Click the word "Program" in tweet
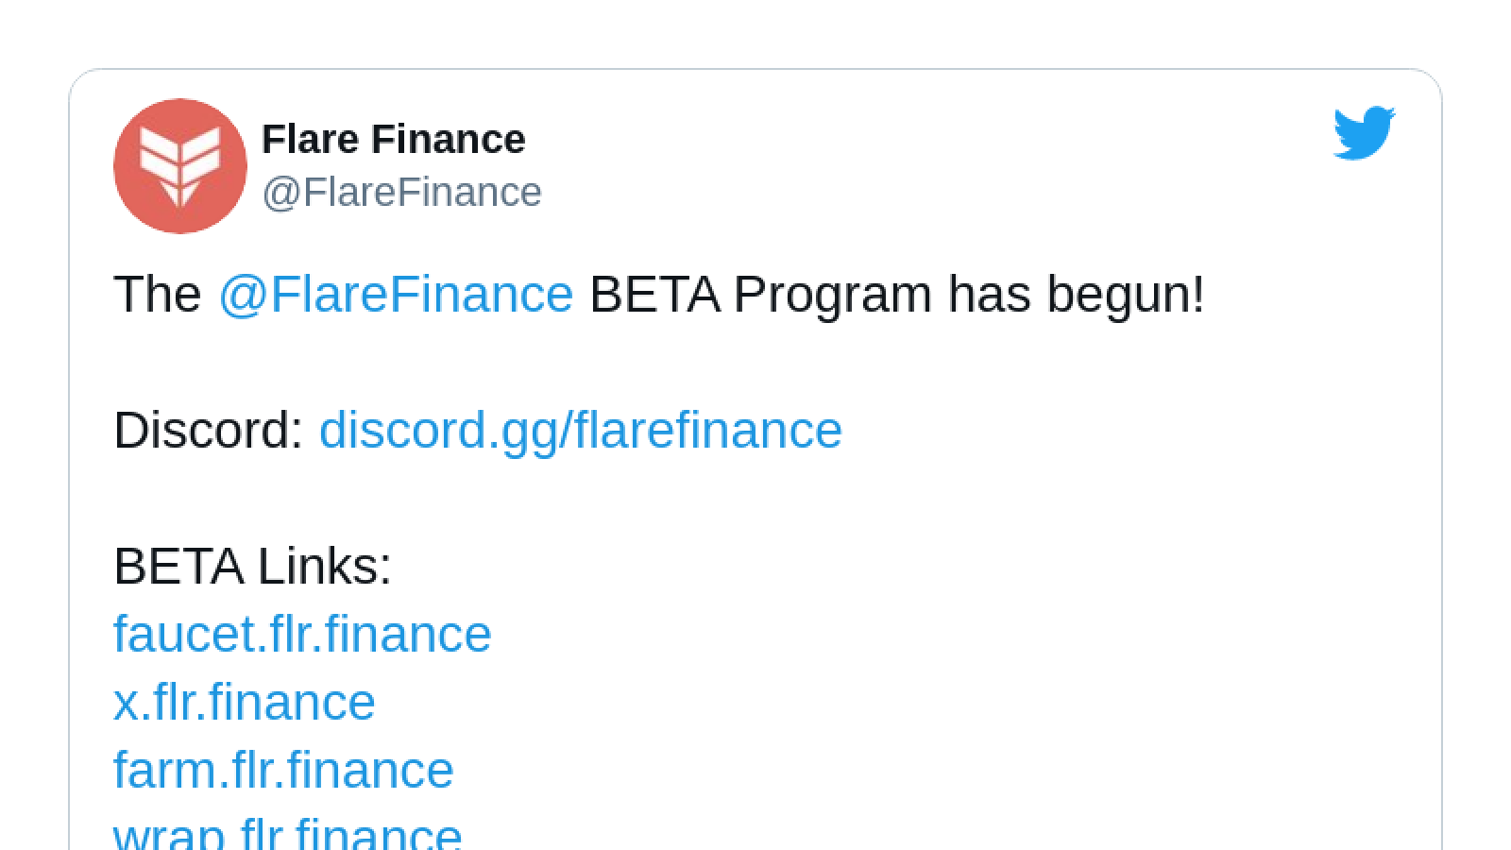The width and height of the screenshot is (1511, 850). coord(832,297)
